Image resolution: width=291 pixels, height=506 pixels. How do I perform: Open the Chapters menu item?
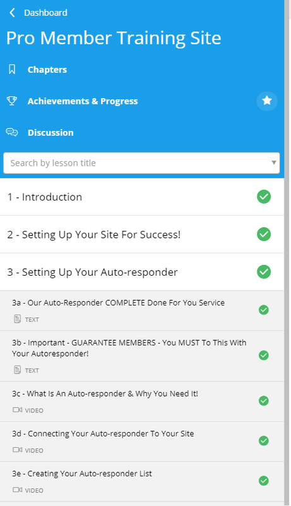(47, 70)
